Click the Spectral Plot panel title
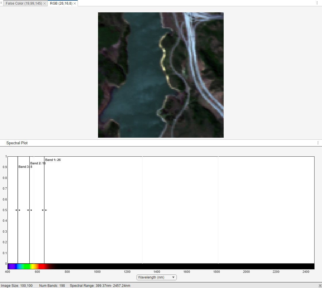The height and width of the screenshot is (288, 322). (16, 143)
